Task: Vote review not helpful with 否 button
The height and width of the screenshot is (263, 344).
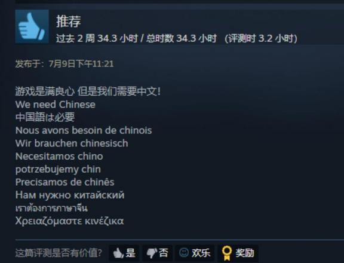Action: [x=157, y=253]
